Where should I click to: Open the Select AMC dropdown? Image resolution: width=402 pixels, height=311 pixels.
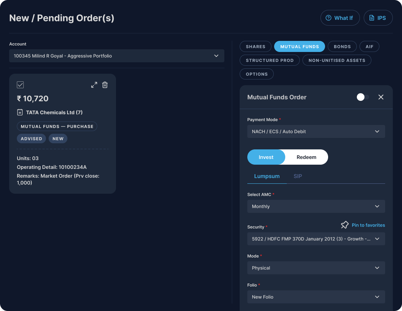point(316,206)
